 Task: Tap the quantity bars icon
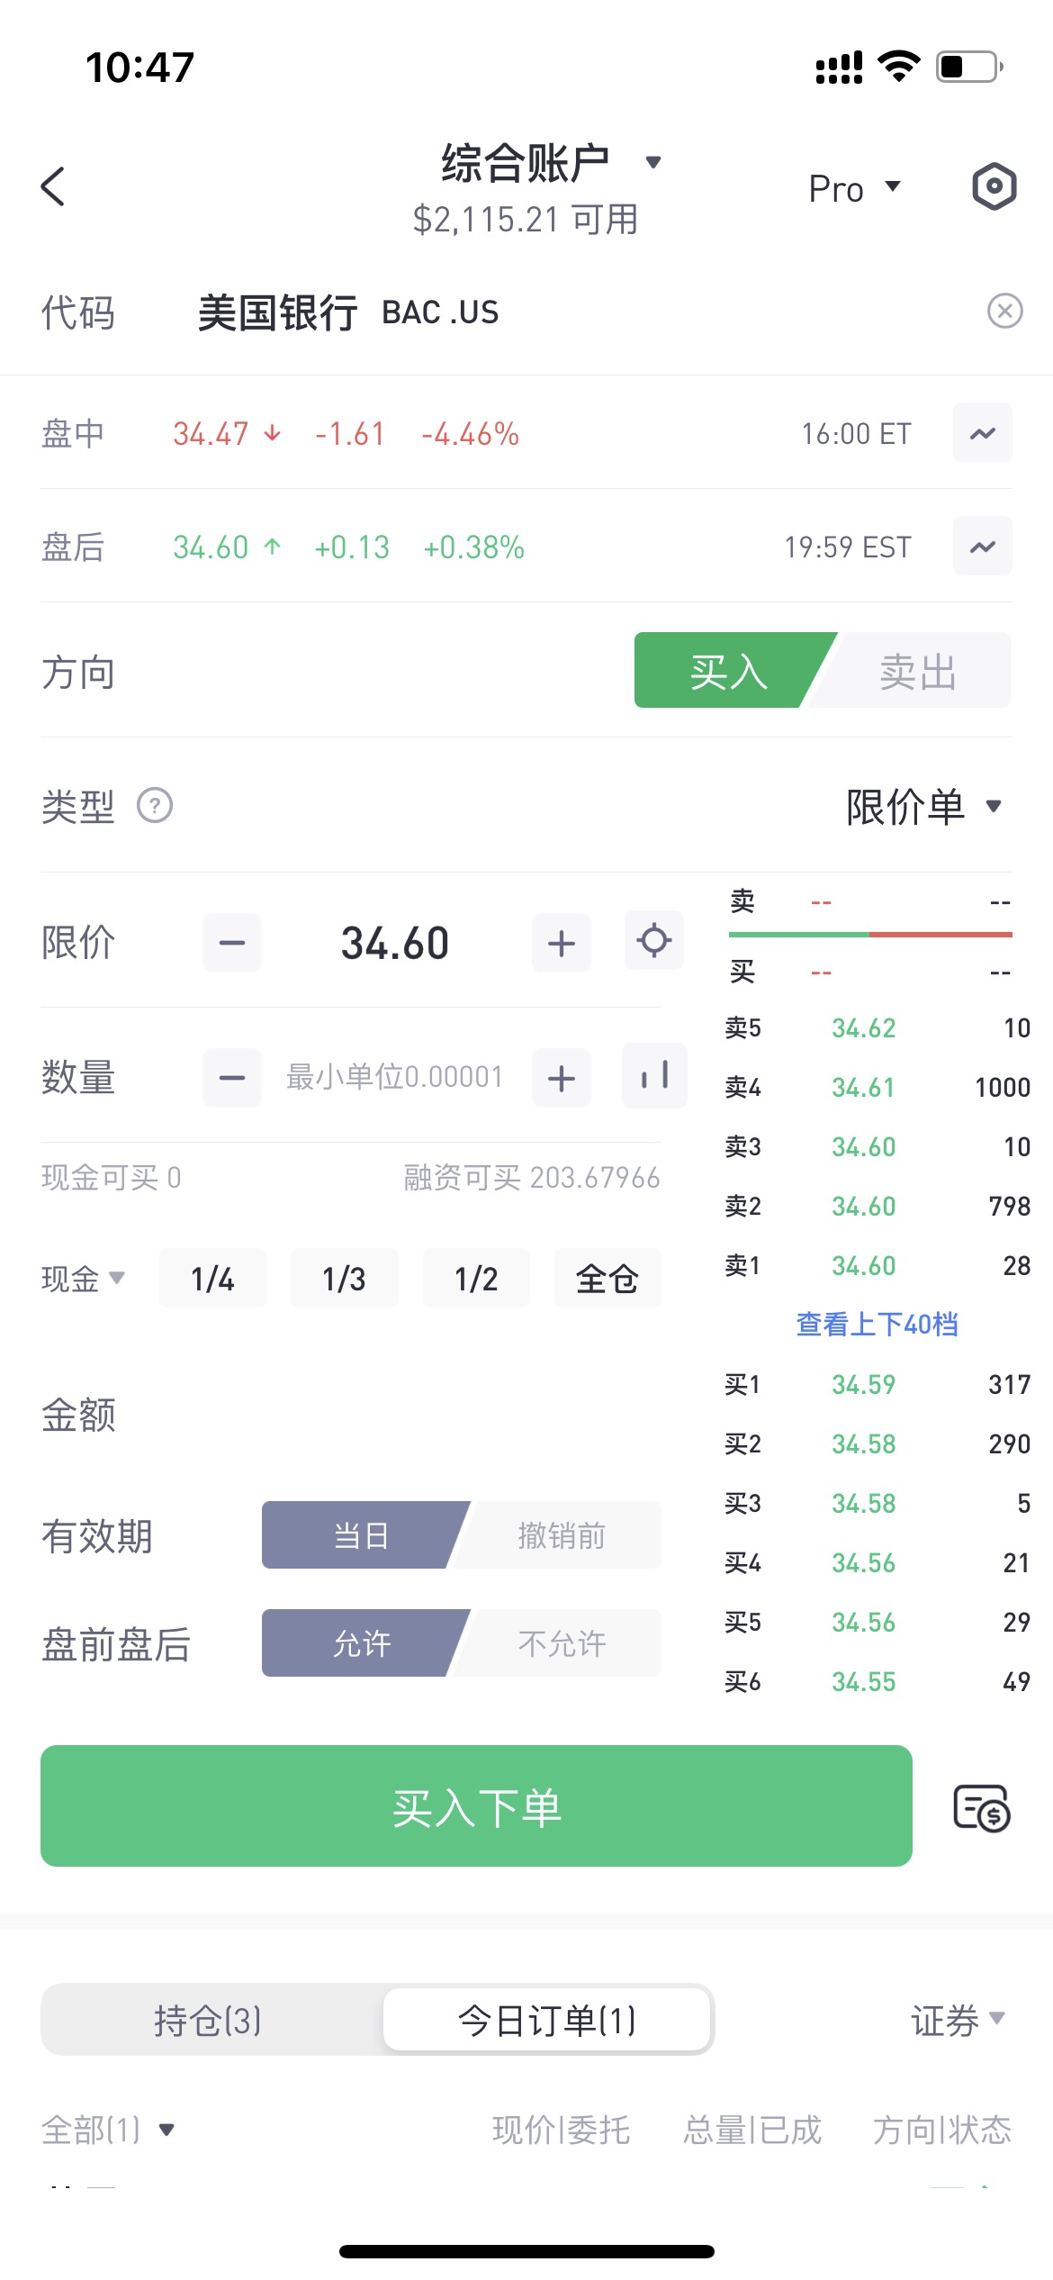[x=654, y=1075]
